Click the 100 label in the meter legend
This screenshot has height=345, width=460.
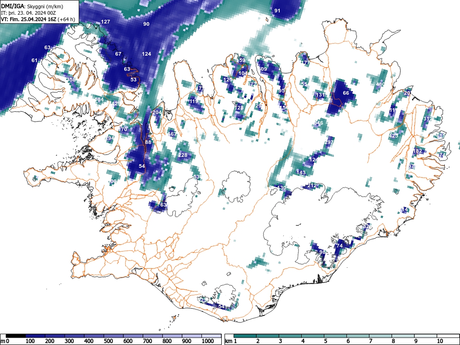pyautogui.click(x=30, y=341)
